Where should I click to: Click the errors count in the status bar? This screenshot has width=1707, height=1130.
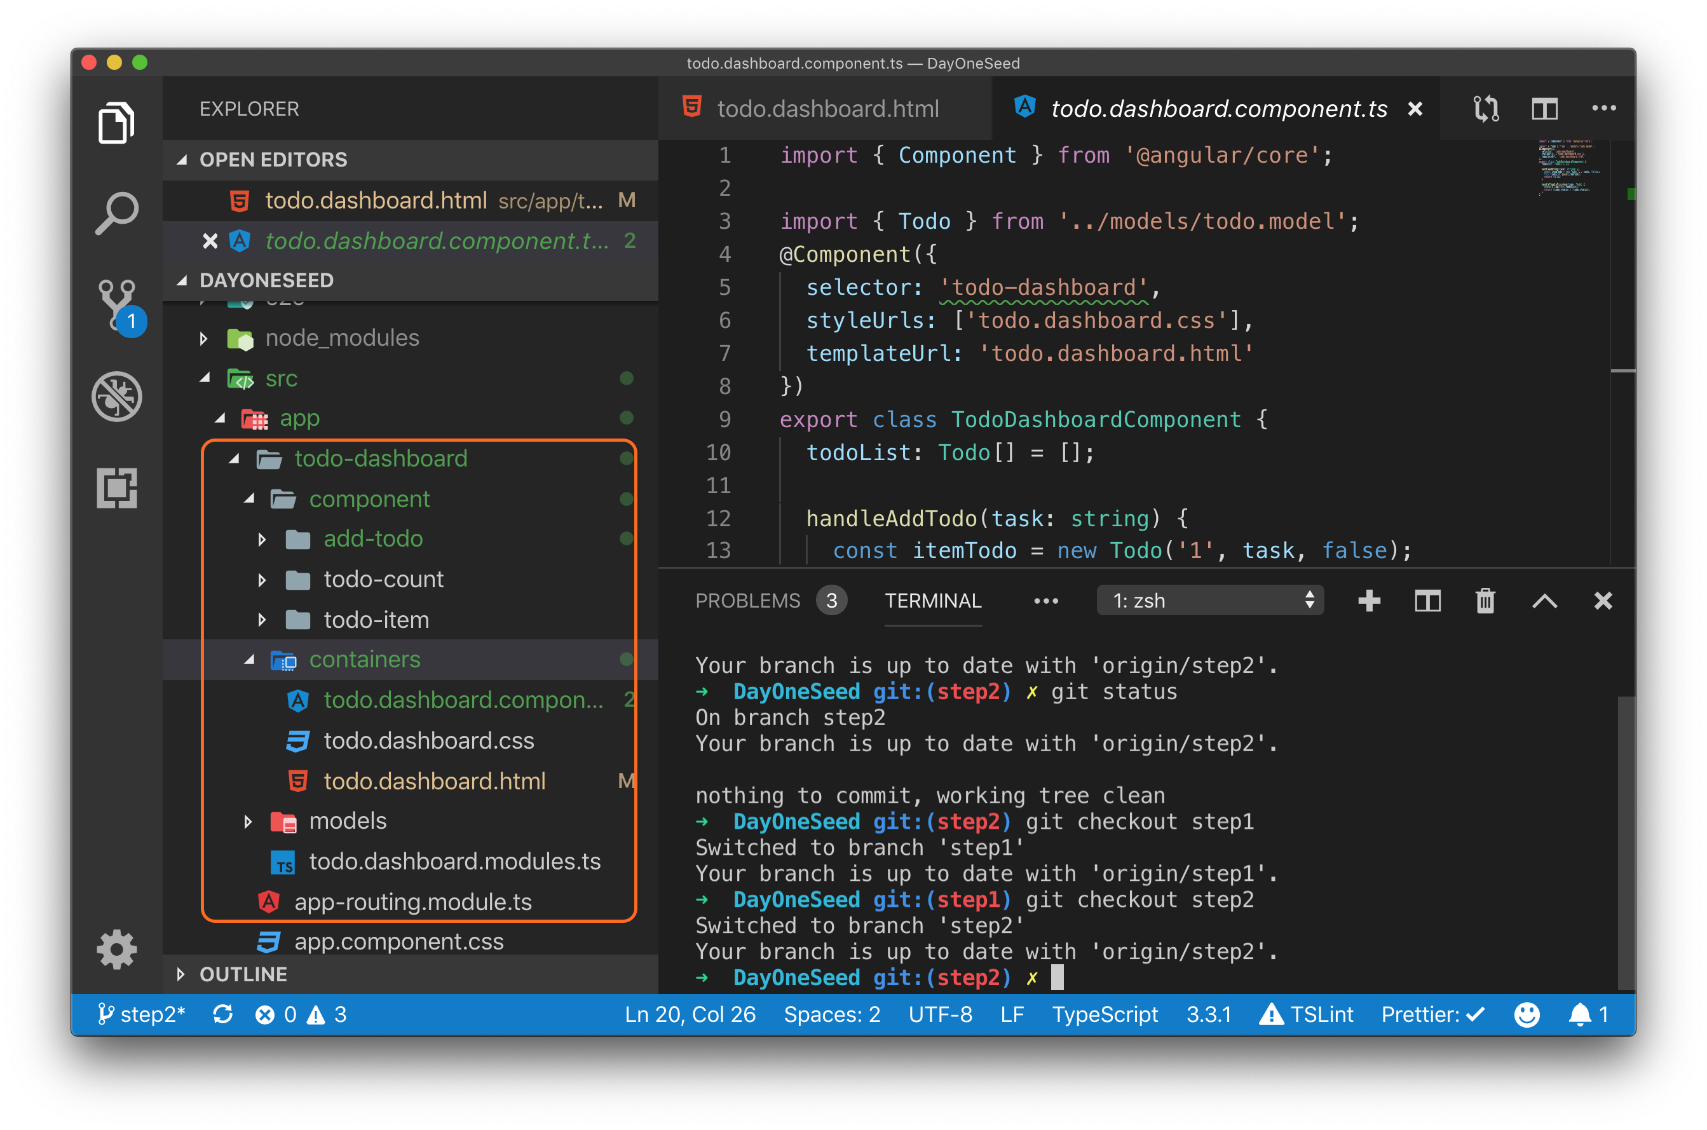pos(276,1015)
